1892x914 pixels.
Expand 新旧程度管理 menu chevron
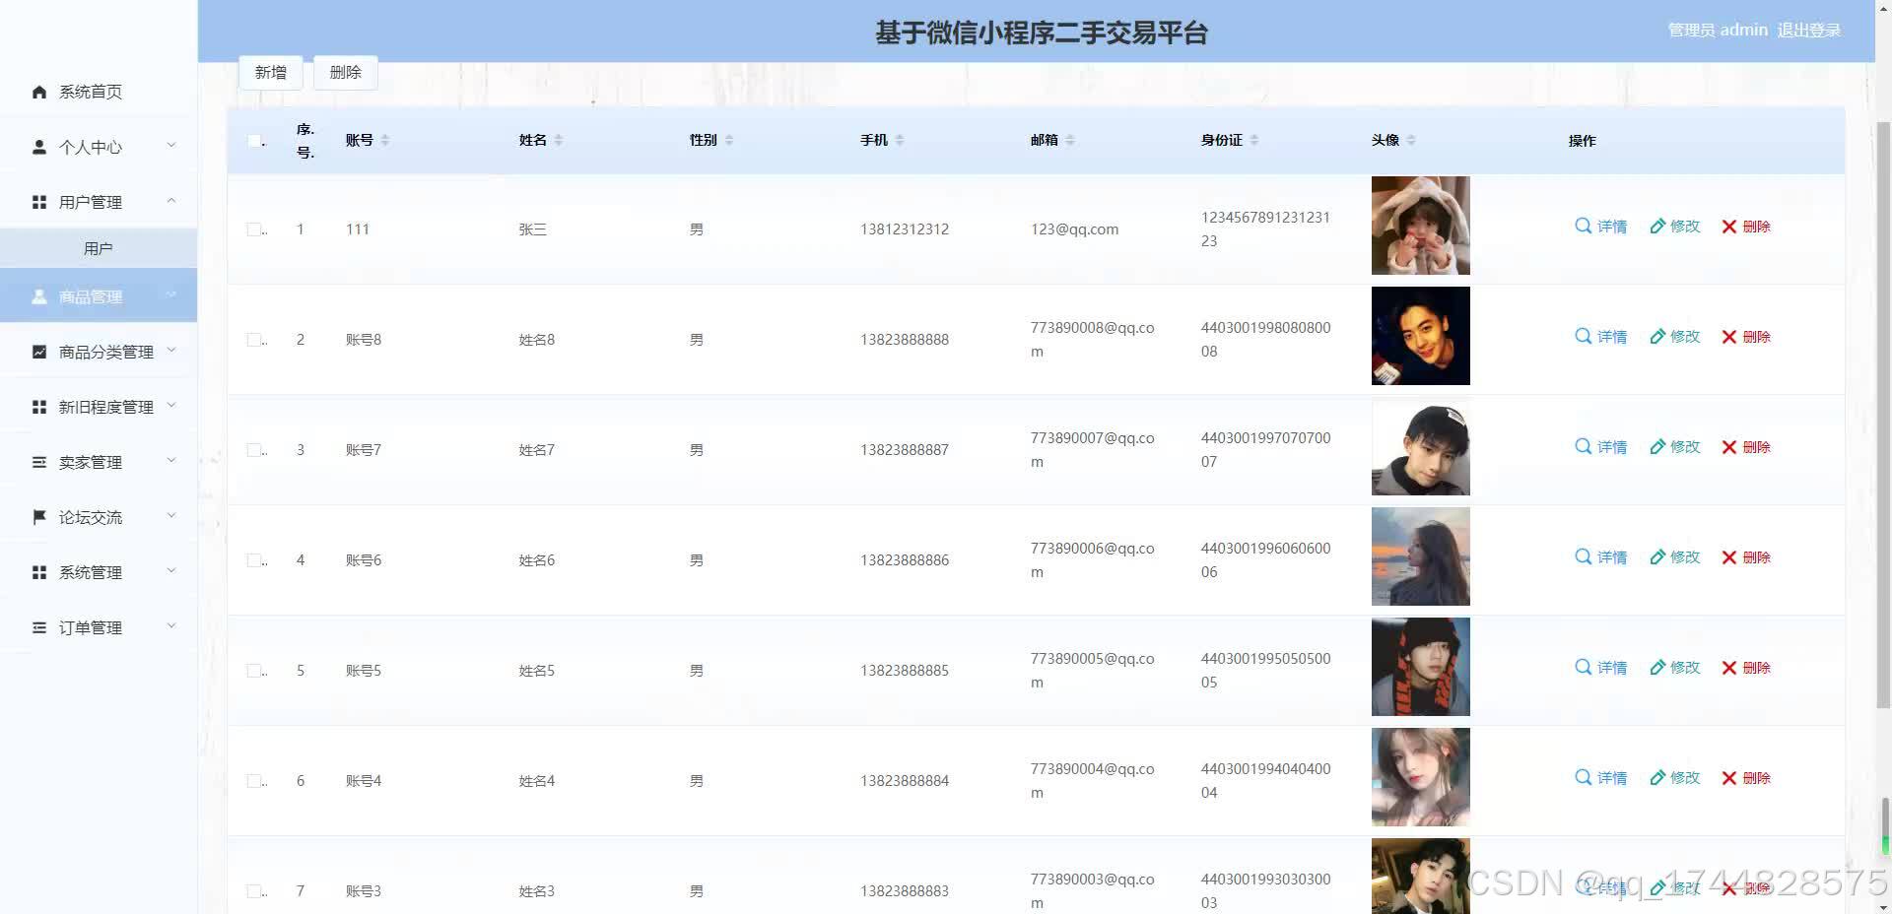(x=171, y=406)
